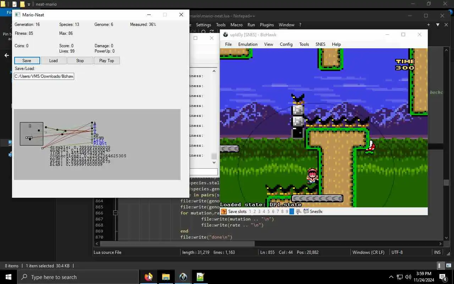Screen dimensions: 454x284
Task: Click the Load button in Mario-Neat
Action: point(54,61)
